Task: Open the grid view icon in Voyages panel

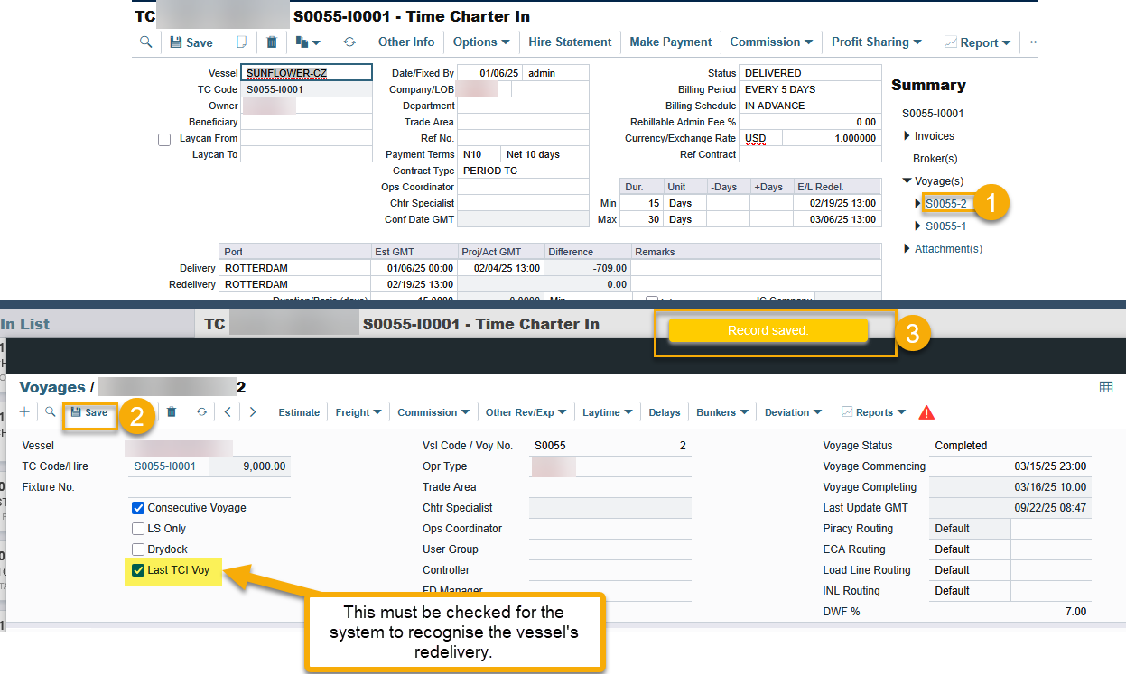Action: [1105, 387]
